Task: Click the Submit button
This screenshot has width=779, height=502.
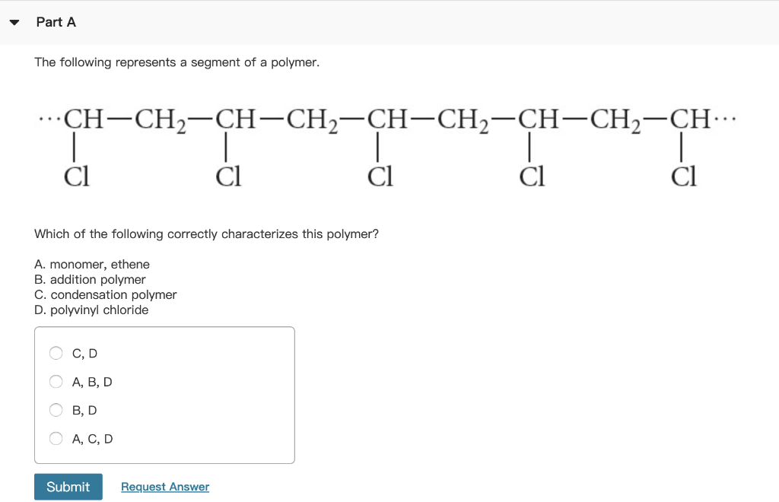Action: click(x=68, y=486)
